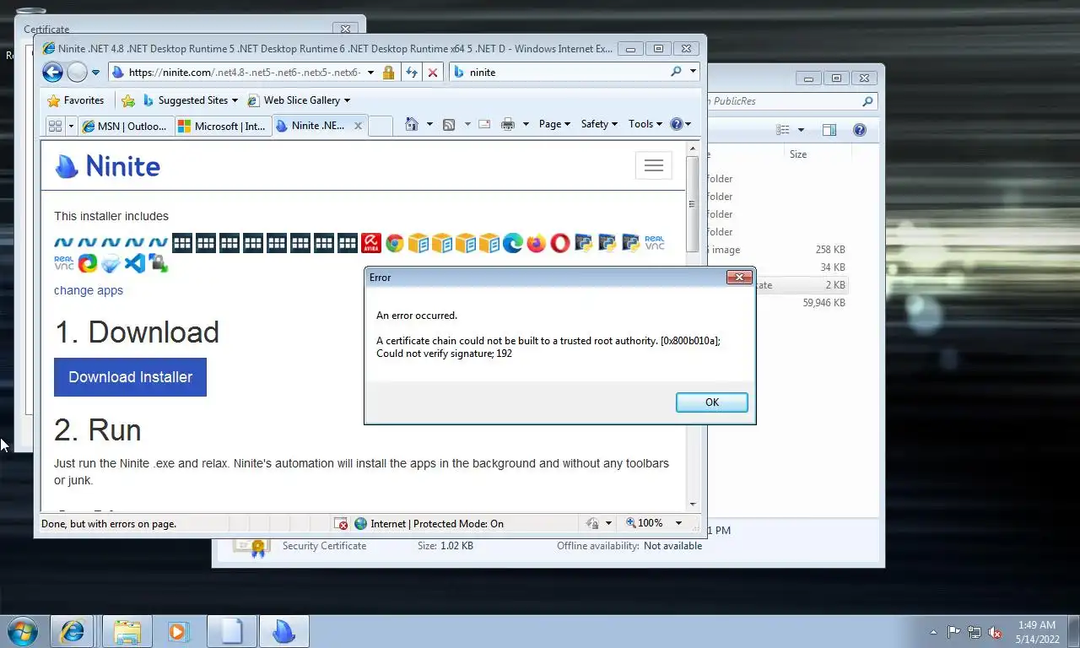The width and height of the screenshot is (1080, 648).
Task: Click the Ninite page vertical scrollbar thumb
Action: pyautogui.click(x=692, y=204)
